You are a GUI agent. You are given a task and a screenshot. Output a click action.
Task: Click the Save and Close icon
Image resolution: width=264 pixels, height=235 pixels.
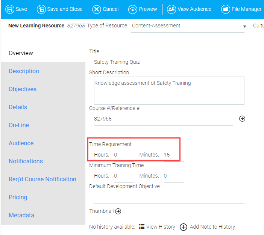[41, 9]
